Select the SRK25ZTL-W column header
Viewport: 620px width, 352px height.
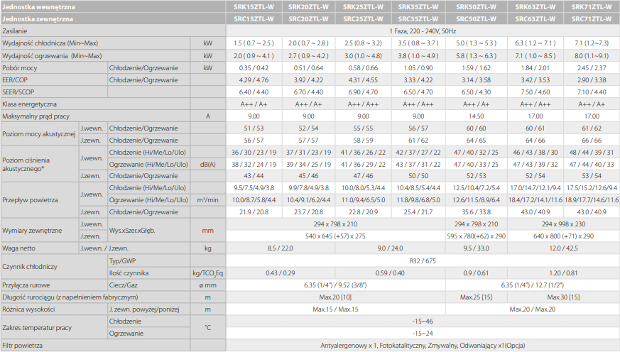point(363,6)
